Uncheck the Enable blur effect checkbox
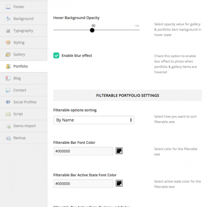Viewport: 207px width, 207px height. [x=56, y=55]
